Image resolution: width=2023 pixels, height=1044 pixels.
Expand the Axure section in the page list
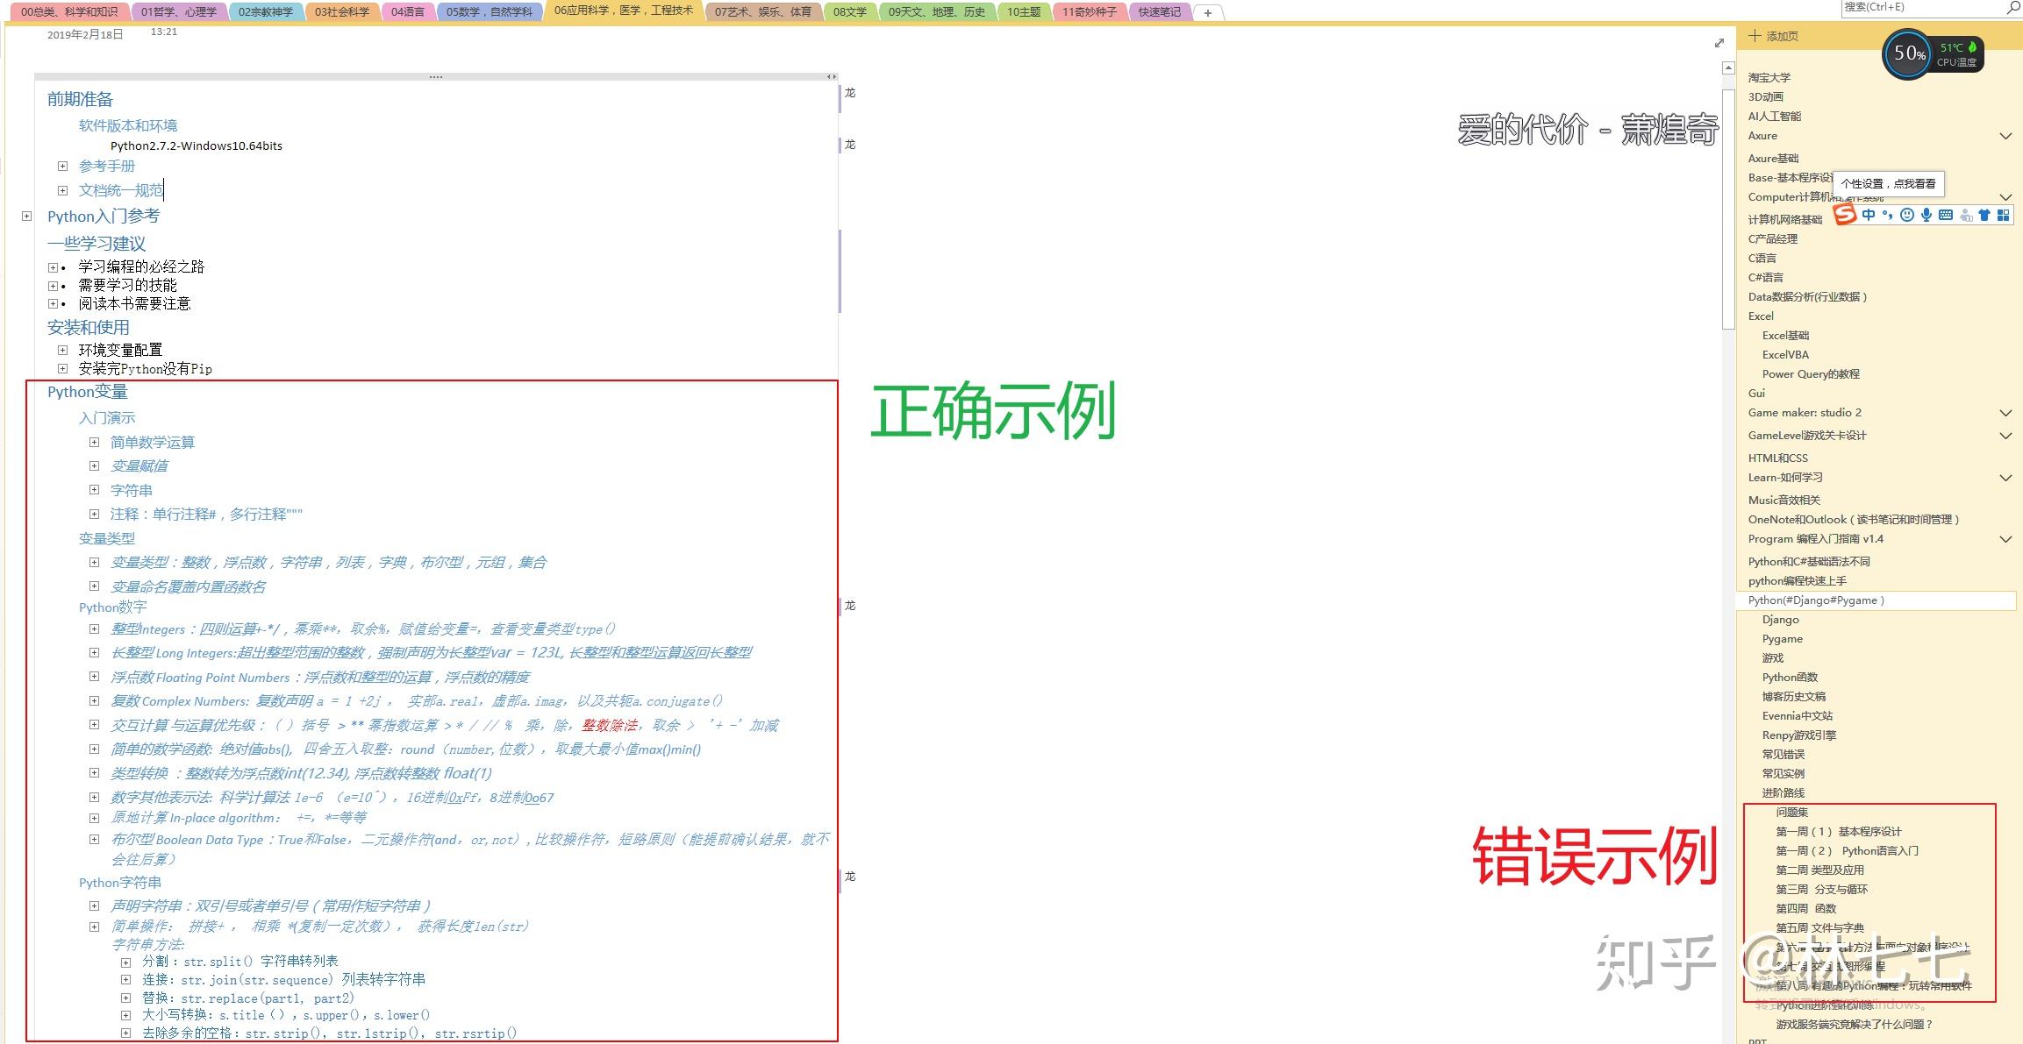(x=2006, y=136)
